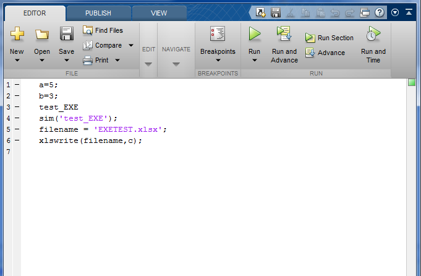This screenshot has width=421, height=276.
Task: Click the Run and Advance icon
Action: [x=284, y=34]
